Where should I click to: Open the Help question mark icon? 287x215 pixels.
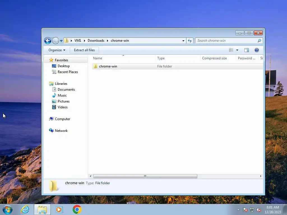(257, 50)
